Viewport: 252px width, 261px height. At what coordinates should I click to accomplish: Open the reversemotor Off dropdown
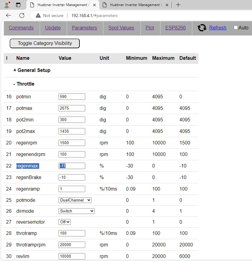pyautogui.click(x=65, y=222)
